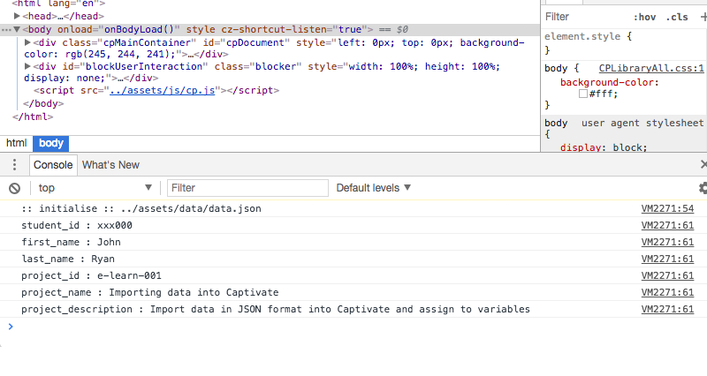
Task: Click the display: block property
Action: [604, 147]
